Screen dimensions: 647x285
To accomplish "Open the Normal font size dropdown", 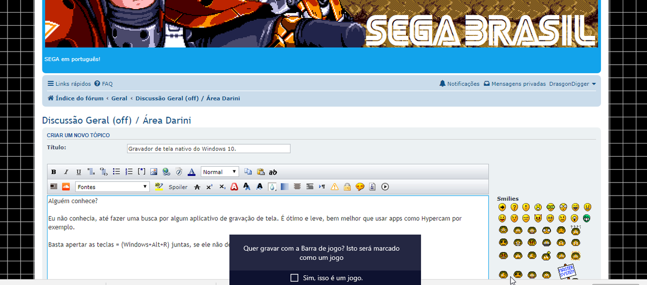I will [x=220, y=172].
